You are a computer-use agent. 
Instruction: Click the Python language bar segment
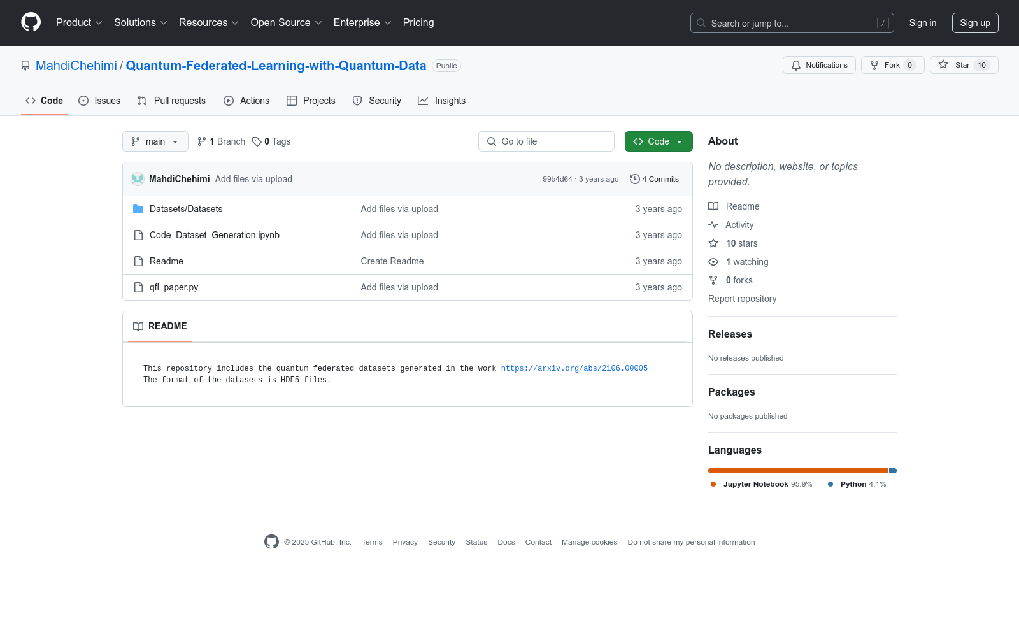coord(893,471)
